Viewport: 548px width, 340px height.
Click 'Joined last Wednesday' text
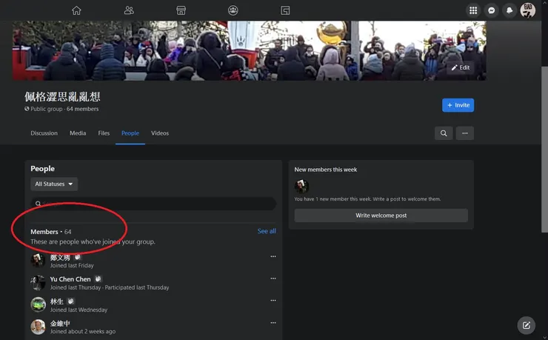click(78, 310)
